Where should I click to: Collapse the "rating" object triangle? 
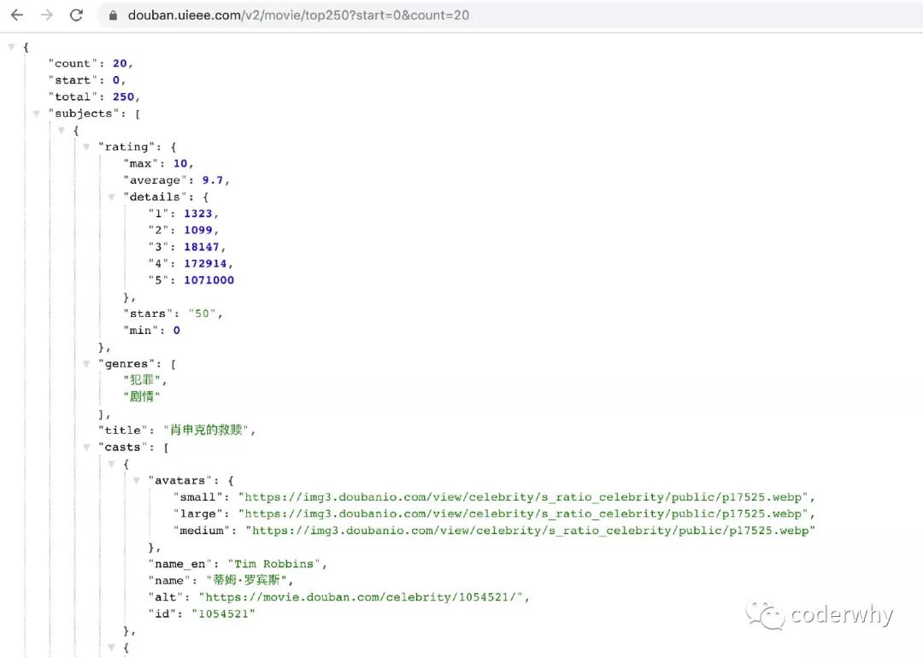(86, 147)
